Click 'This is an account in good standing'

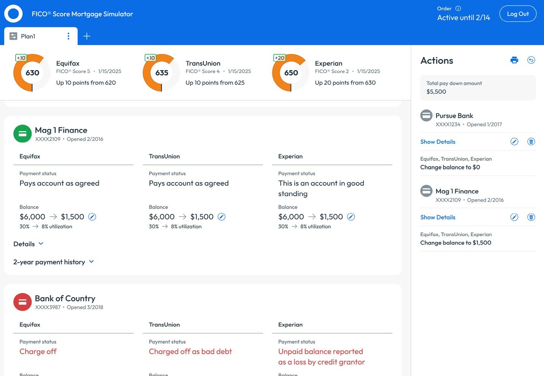click(321, 188)
